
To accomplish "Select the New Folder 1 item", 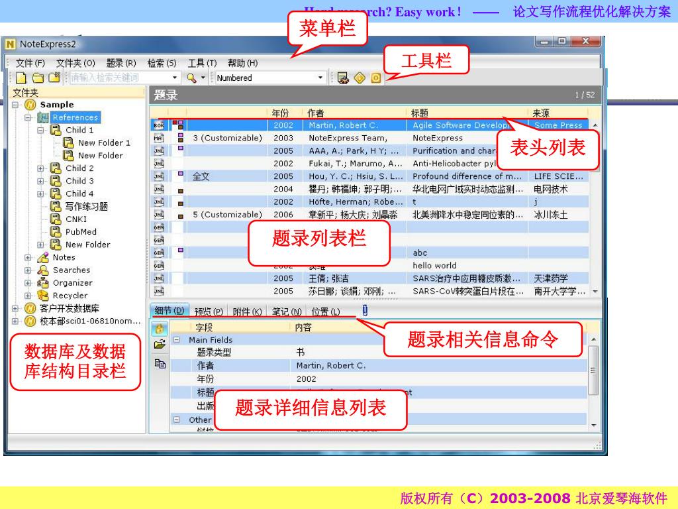I will click(104, 143).
